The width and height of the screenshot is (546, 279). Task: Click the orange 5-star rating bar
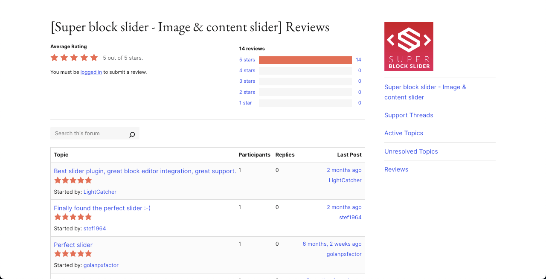point(305,60)
